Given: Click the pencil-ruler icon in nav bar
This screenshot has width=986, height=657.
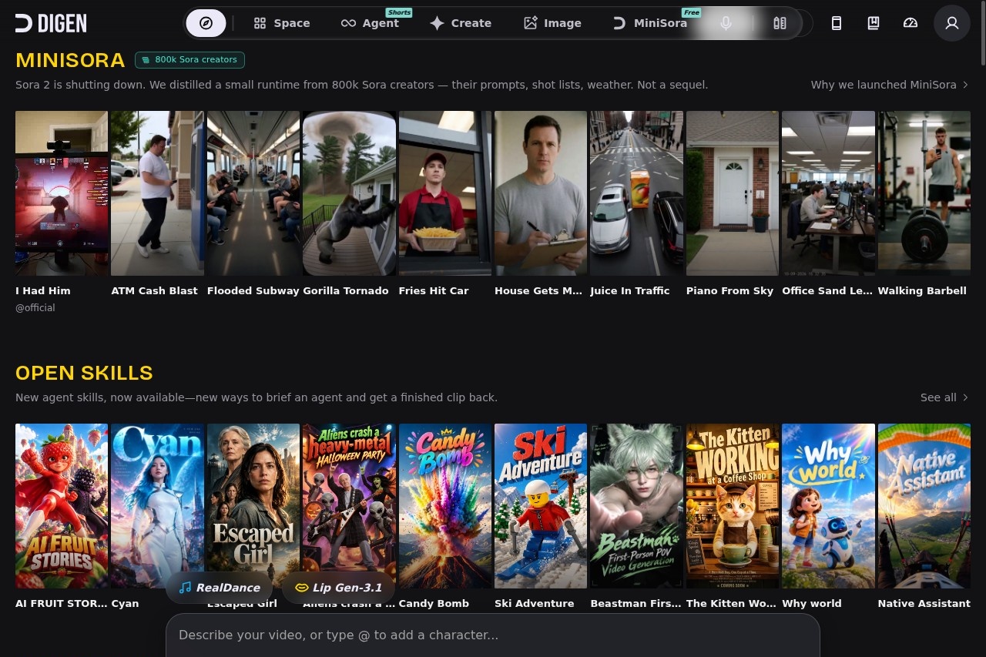Looking at the screenshot, I should tap(780, 23).
